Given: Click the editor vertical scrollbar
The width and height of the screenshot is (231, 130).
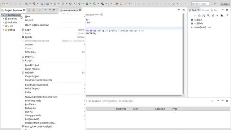Looking at the screenshot, I should [x=183, y=53].
